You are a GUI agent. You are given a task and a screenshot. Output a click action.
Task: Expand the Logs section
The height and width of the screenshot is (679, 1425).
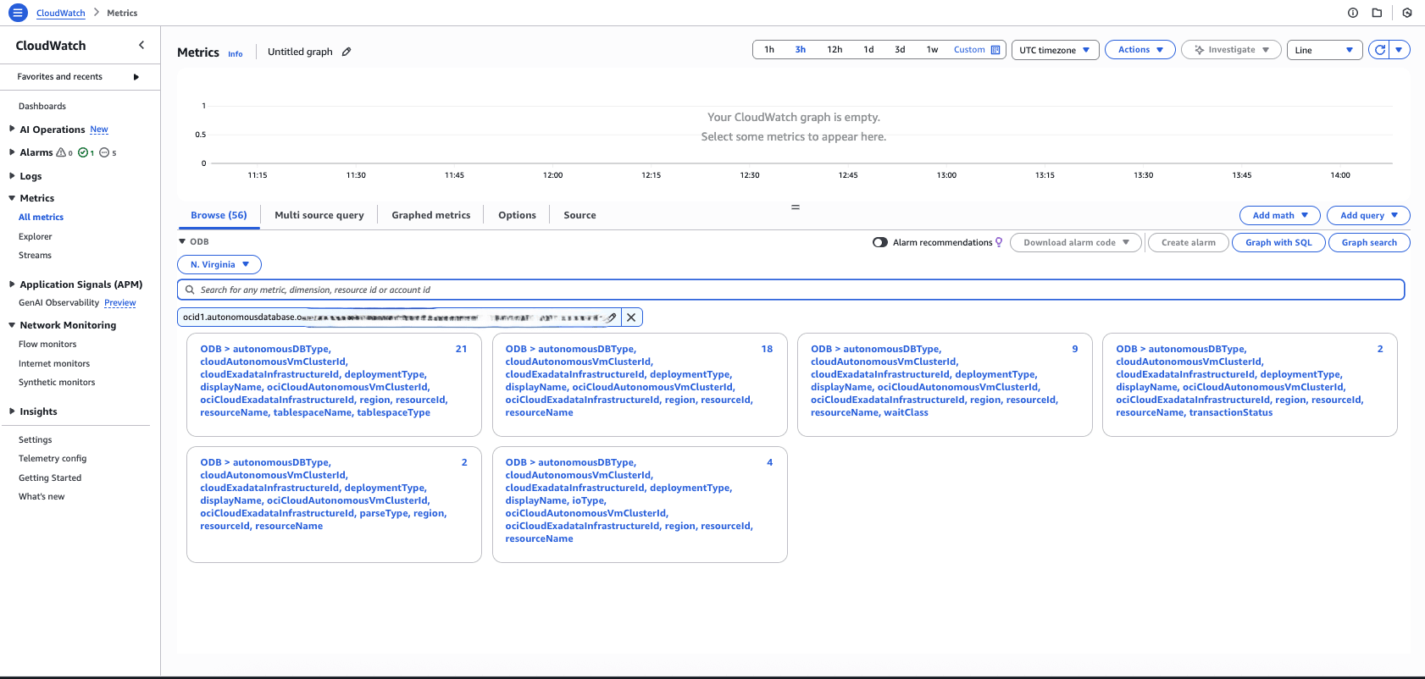click(12, 176)
